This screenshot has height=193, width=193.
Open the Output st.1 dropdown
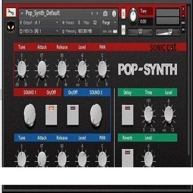(x=39, y=23)
